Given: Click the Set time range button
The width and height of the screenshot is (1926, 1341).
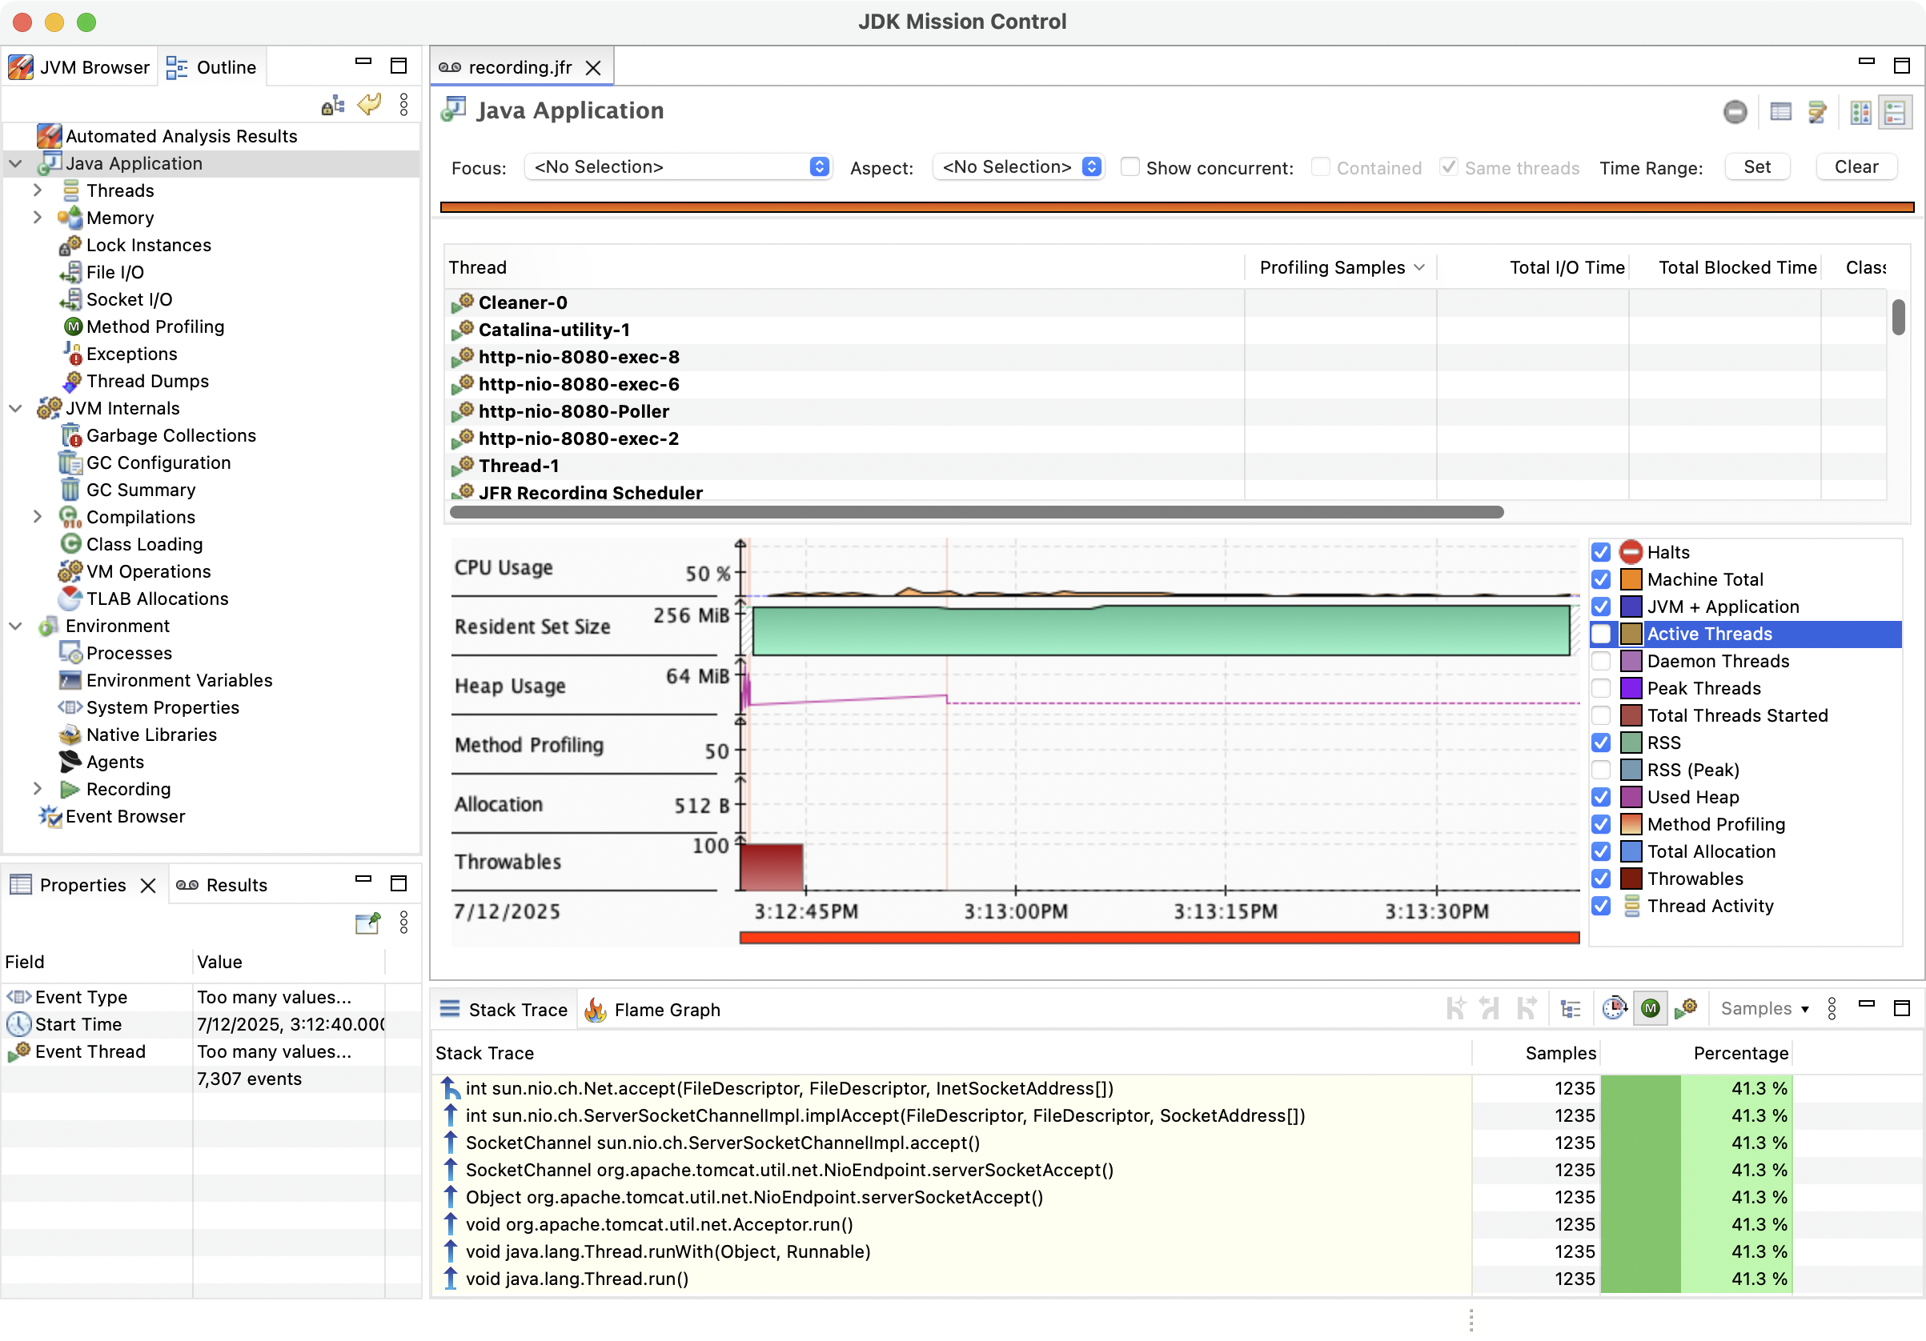Looking at the screenshot, I should tap(1756, 167).
